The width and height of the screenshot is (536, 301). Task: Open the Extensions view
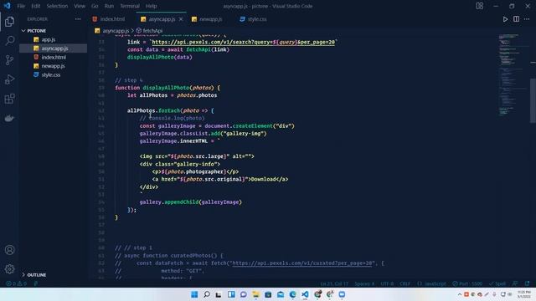[9, 99]
